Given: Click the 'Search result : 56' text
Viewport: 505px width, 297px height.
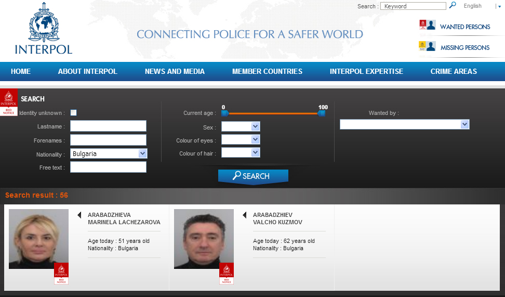Looking at the screenshot, I should (x=37, y=195).
